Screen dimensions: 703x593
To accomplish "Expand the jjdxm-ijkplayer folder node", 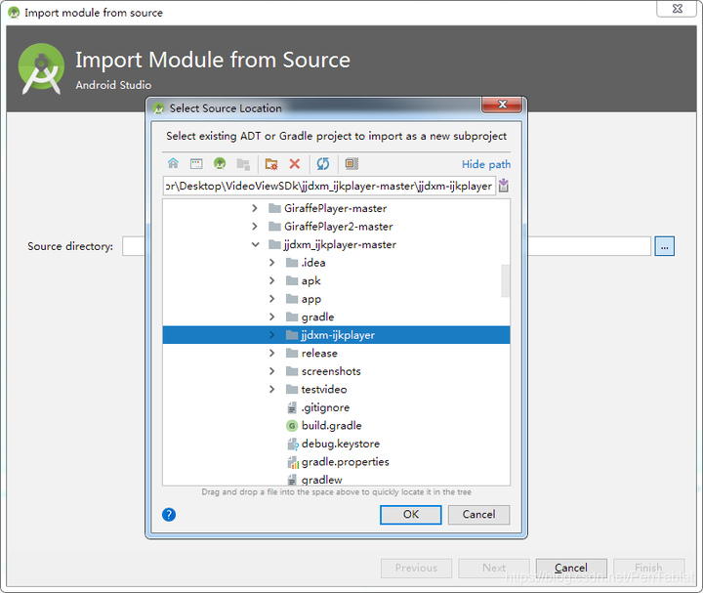I will coord(272,335).
